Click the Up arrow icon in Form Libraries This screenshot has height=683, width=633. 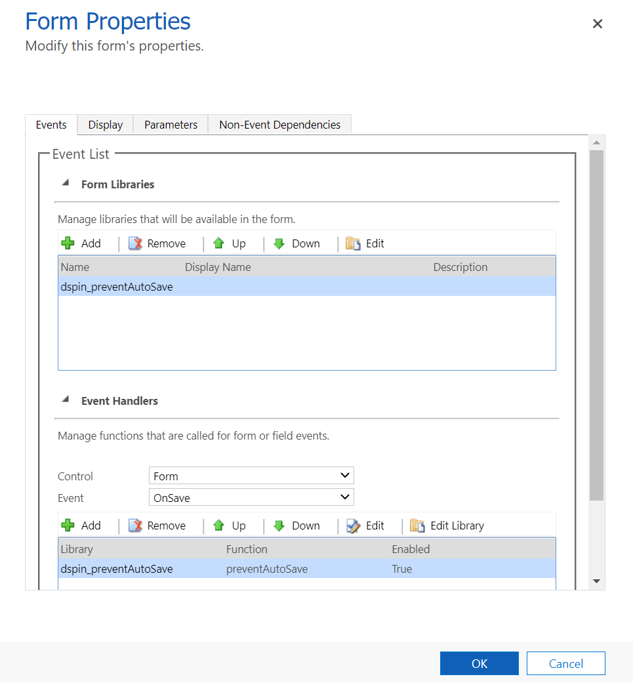click(218, 243)
